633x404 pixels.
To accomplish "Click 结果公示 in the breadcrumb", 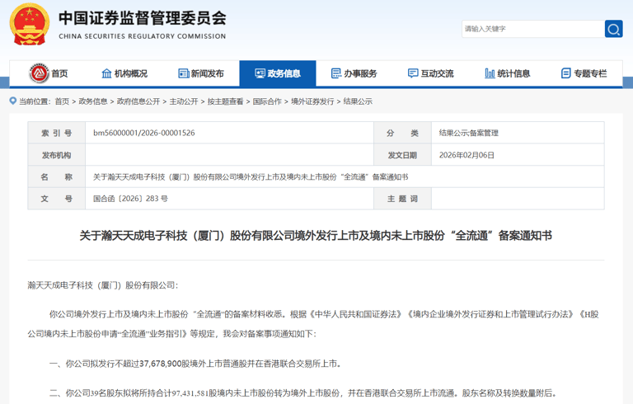I will point(358,101).
